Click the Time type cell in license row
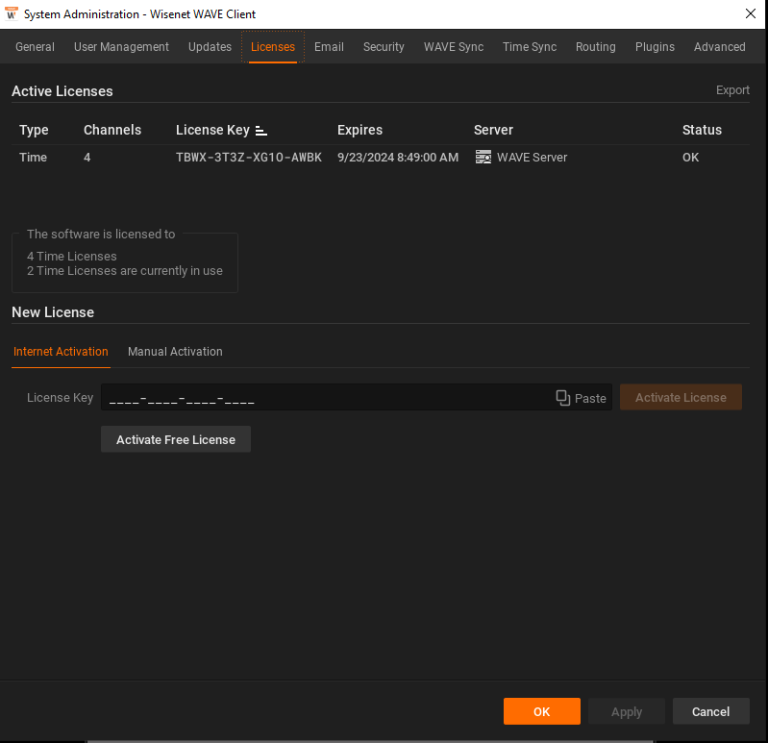768x743 pixels. pos(33,158)
